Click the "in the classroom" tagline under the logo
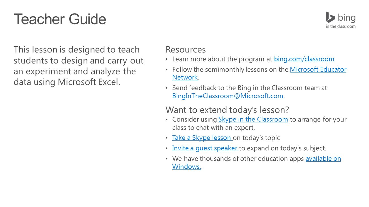 pos(340,27)
